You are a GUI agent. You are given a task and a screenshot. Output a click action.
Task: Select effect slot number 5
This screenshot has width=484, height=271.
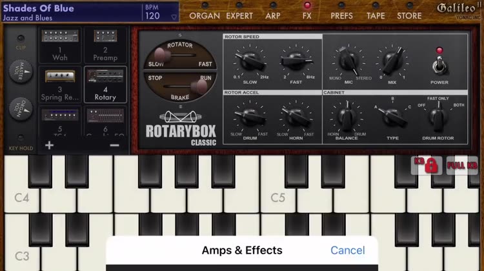coord(60,121)
